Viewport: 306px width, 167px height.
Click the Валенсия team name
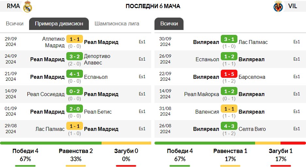tap(207, 112)
